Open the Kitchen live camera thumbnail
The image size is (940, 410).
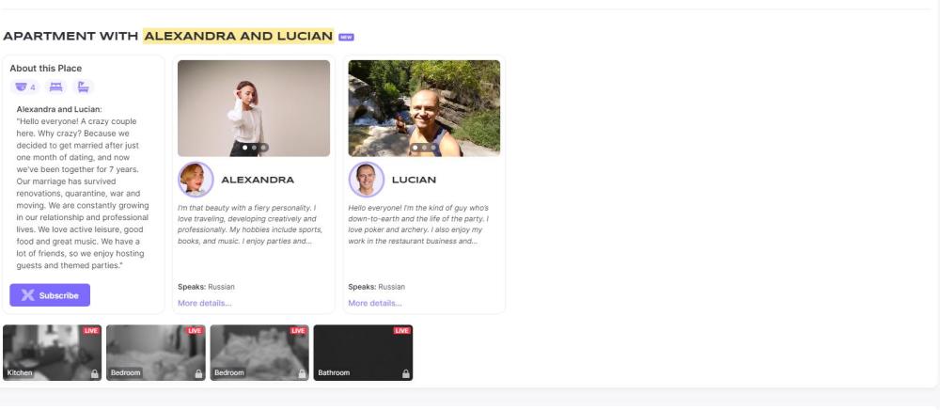point(52,353)
